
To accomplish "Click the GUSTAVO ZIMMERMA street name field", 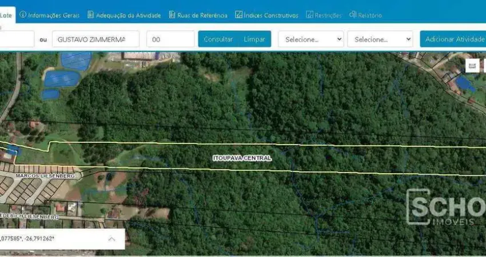I will (95, 39).
